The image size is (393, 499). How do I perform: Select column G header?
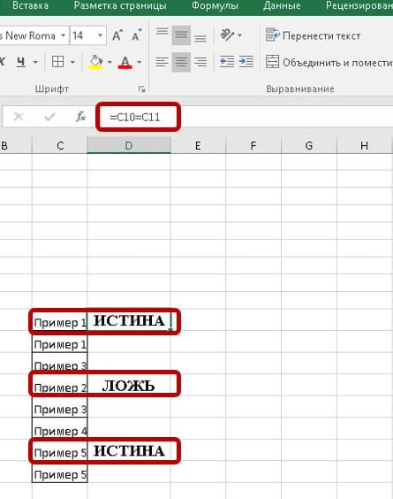(309, 146)
